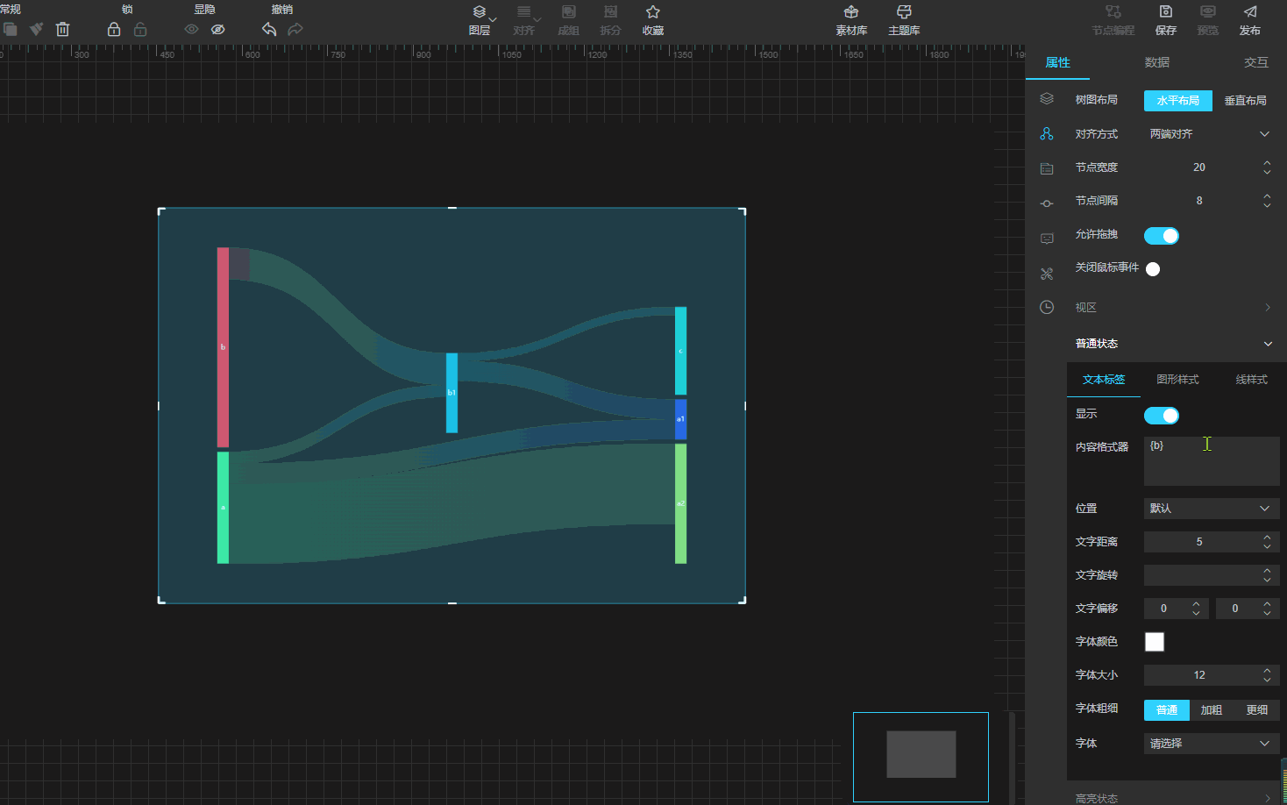Image resolution: width=1287 pixels, height=805 pixels.
Task: Select 水平布局 horizontal layout
Action: coord(1178,101)
